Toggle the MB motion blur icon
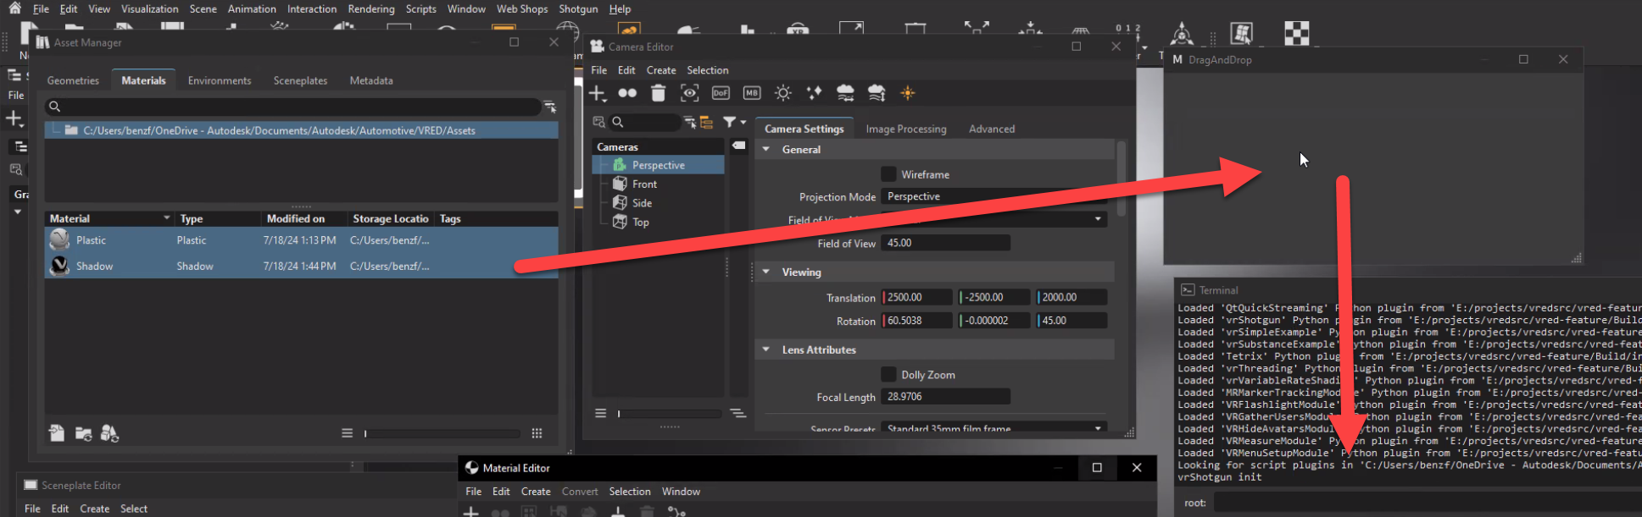This screenshot has height=517, width=1642. pyautogui.click(x=752, y=93)
